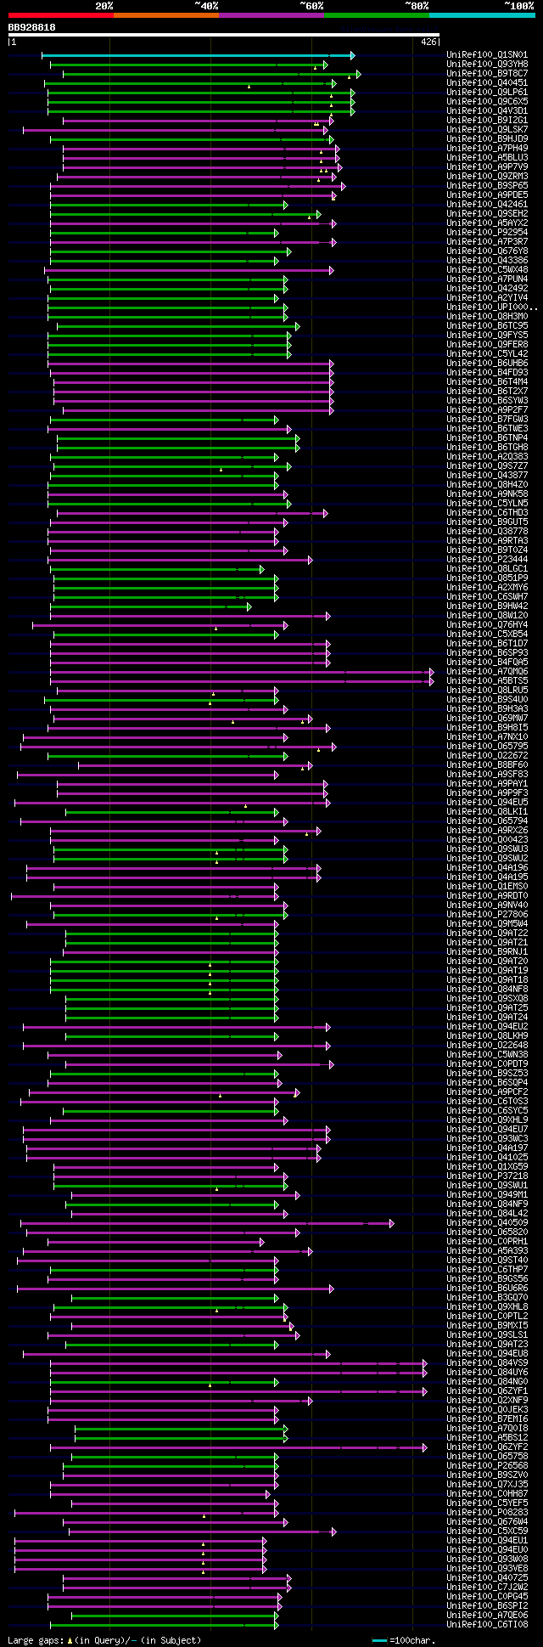Select the UniRef100_Q69MW7 label
Screen dimensions: 543x1647
pyautogui.click(x=487, y=719)
